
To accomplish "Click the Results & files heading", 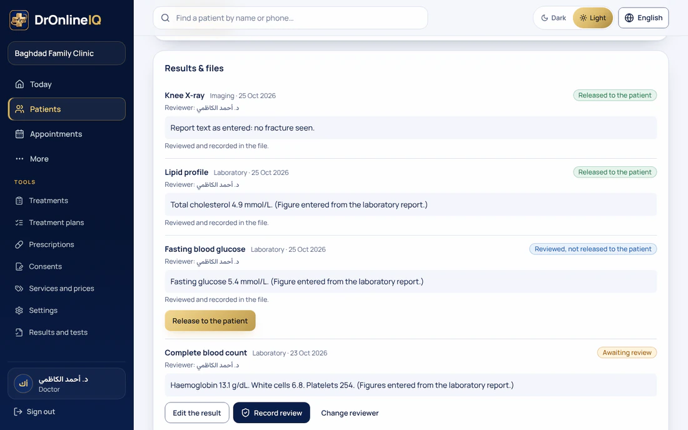I will pos(194,68).
